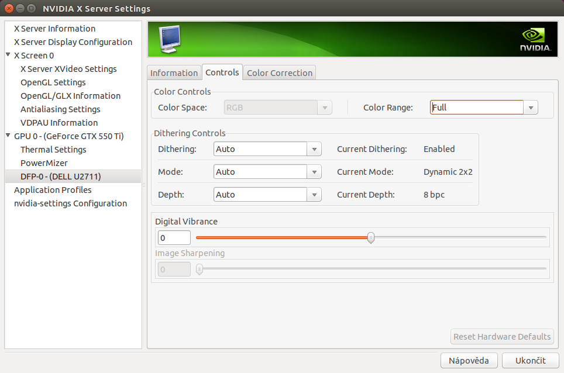Collapse the GPU 0 GeForce GTX 550 Ti node

pos(8,136)
